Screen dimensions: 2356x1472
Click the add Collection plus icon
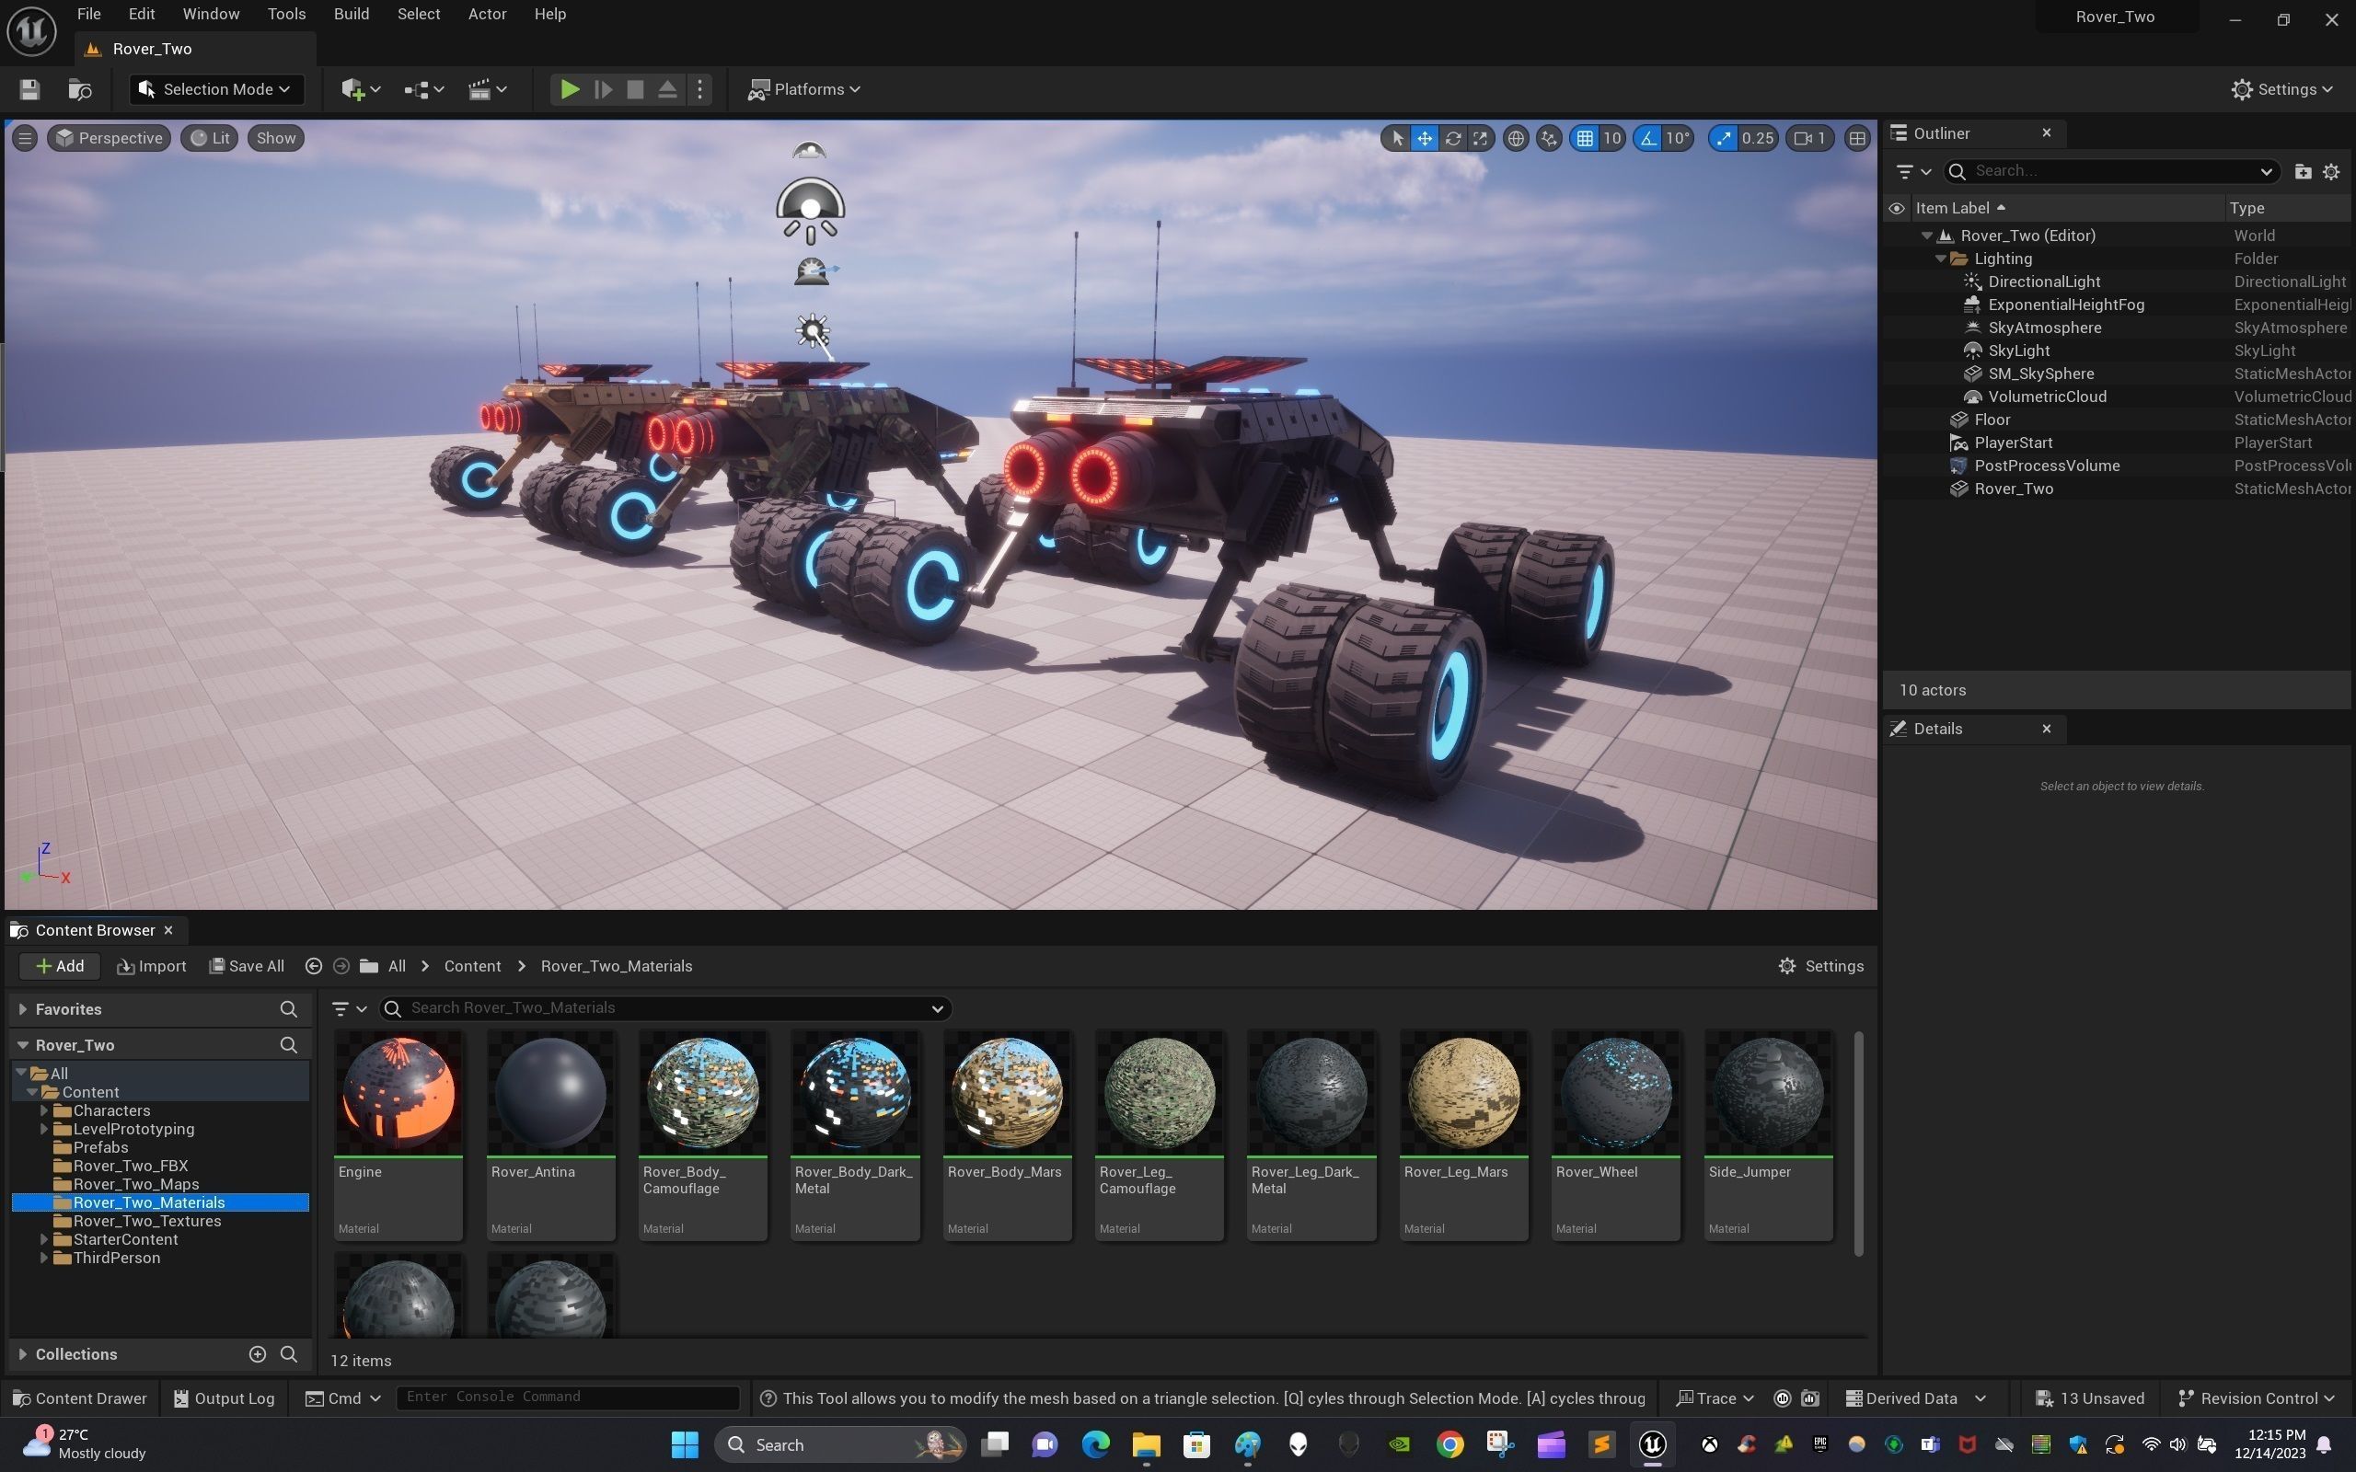pyautogui.click(x=257, y=1354)
